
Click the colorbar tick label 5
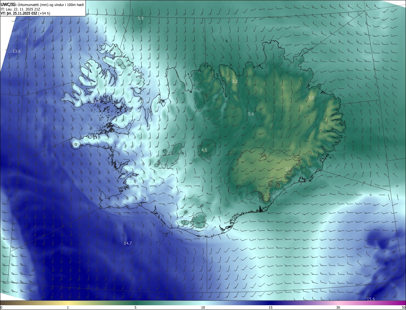[x=135, y=307]
